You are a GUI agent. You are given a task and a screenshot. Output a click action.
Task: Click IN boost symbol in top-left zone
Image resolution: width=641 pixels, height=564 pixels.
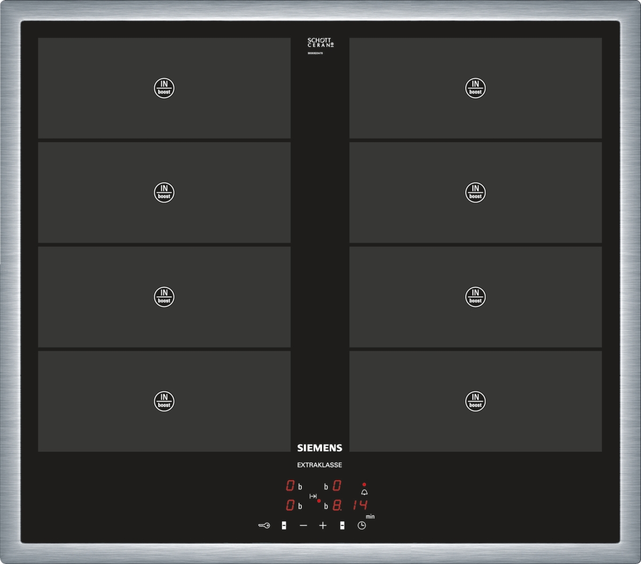click(x=164, y=88)
